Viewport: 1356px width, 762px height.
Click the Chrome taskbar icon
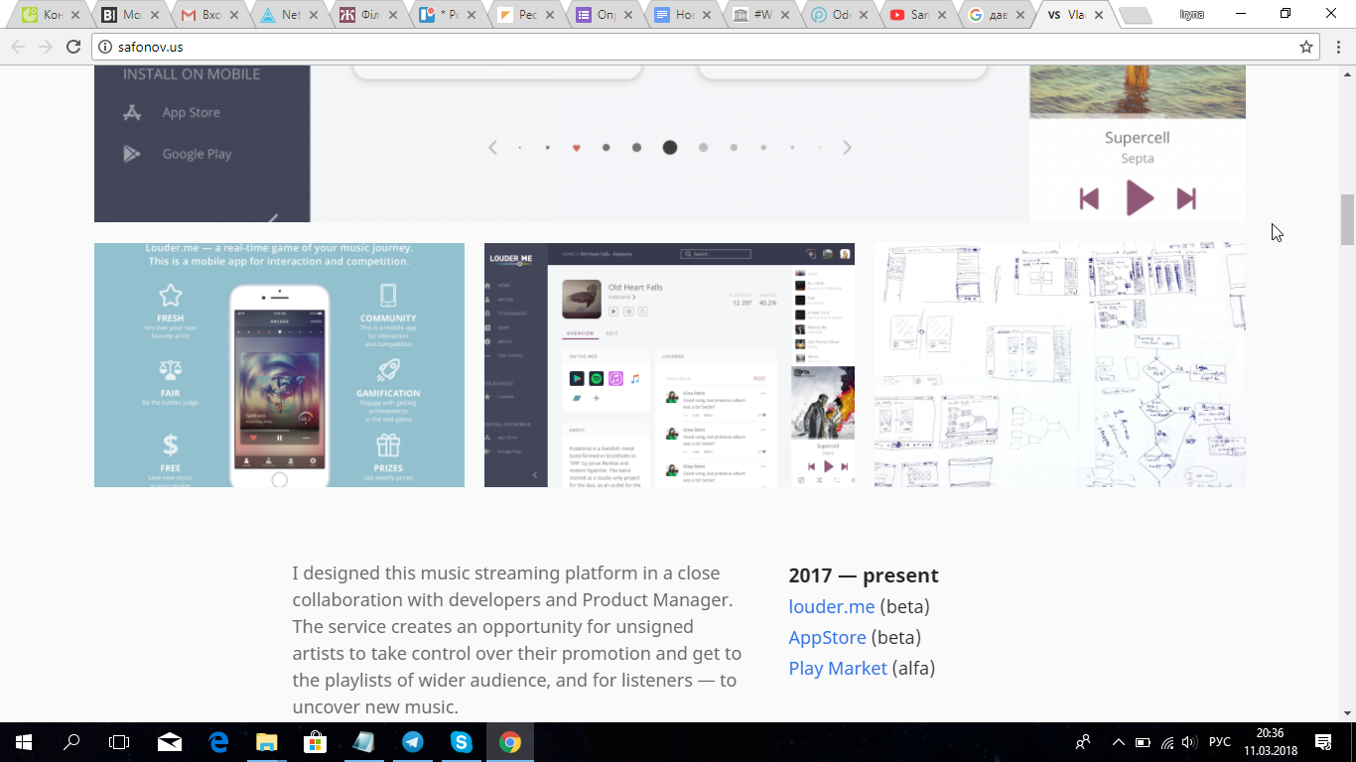pyautogui.click(x=509, y=742)
